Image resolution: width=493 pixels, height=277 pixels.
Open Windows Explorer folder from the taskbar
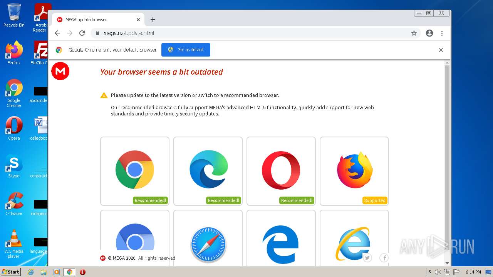tap(44, 272)
